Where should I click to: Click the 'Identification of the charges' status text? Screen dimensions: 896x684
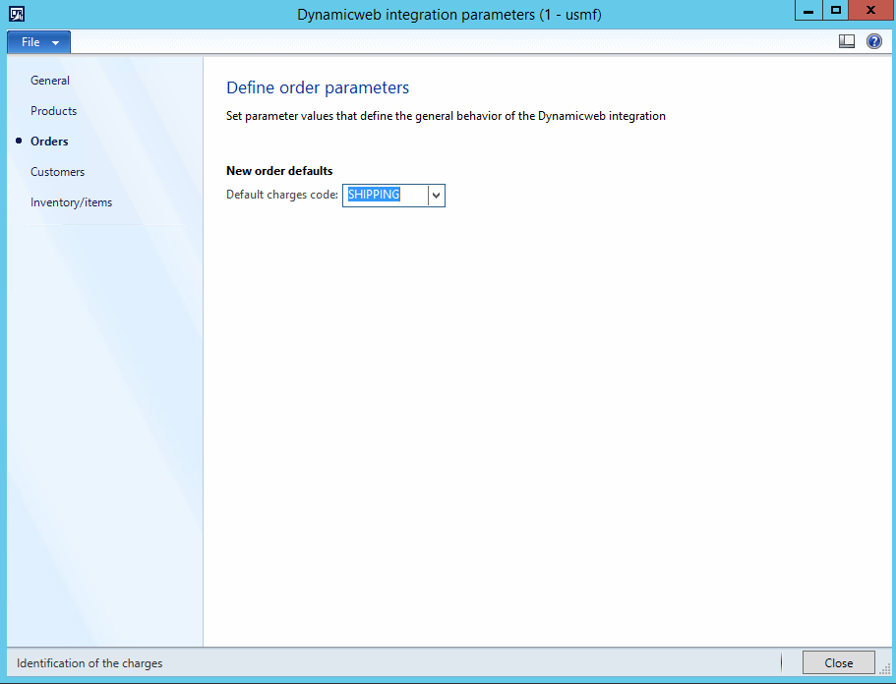click(x=90, y=663)
